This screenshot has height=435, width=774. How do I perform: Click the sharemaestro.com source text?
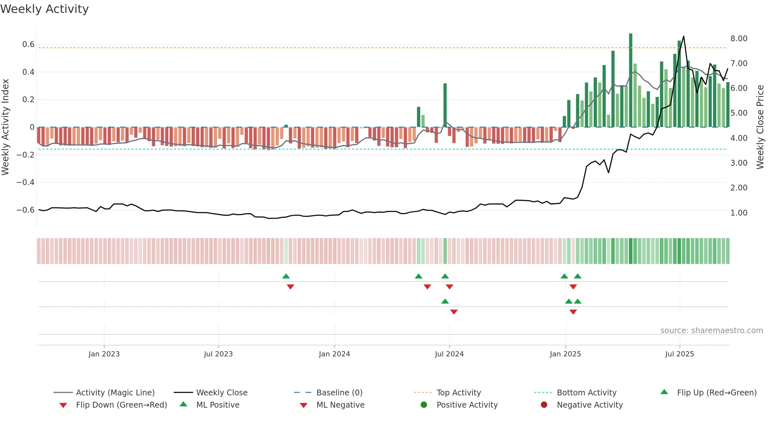(x=712, y=331)
